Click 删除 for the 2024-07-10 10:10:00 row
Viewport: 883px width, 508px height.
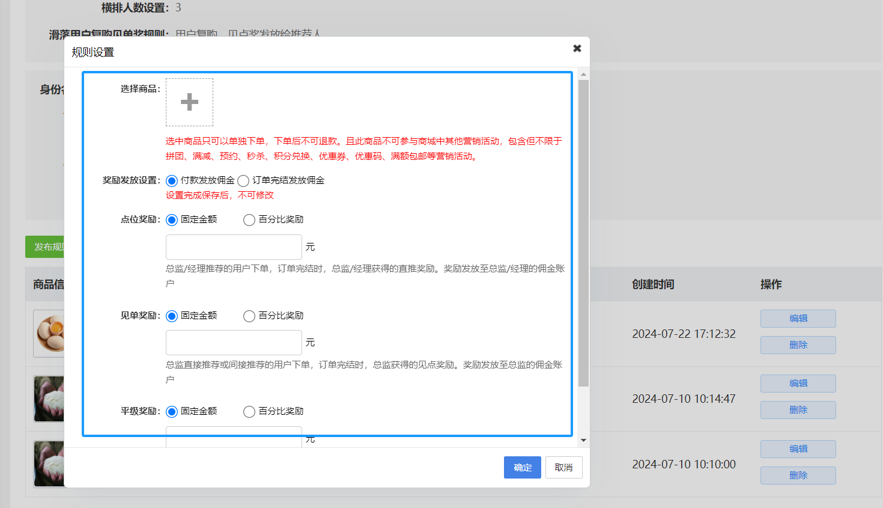(x=798, y=476)
